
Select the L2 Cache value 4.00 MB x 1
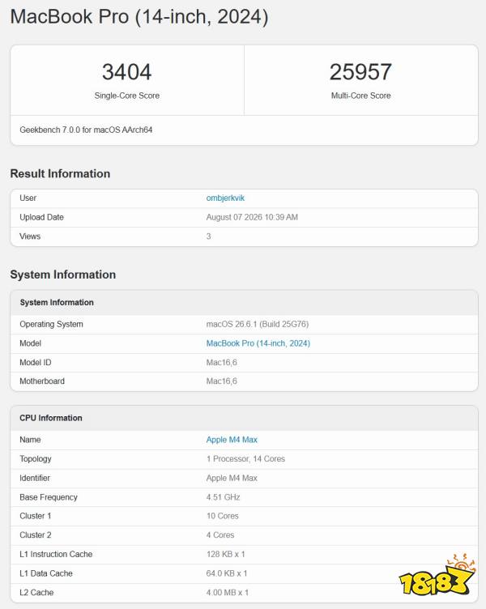pyautogui.click(x=228, y=592)
